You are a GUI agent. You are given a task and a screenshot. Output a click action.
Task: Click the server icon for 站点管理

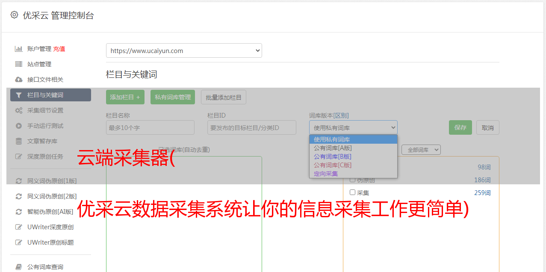click(18, 64)
